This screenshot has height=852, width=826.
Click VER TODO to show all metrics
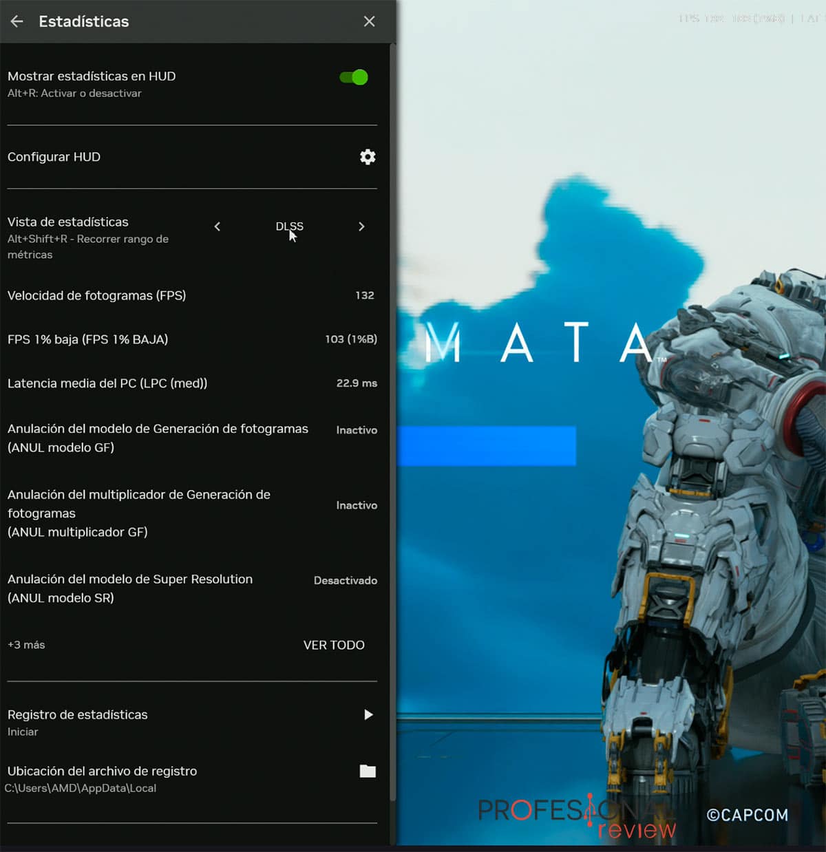coord(334,645)
